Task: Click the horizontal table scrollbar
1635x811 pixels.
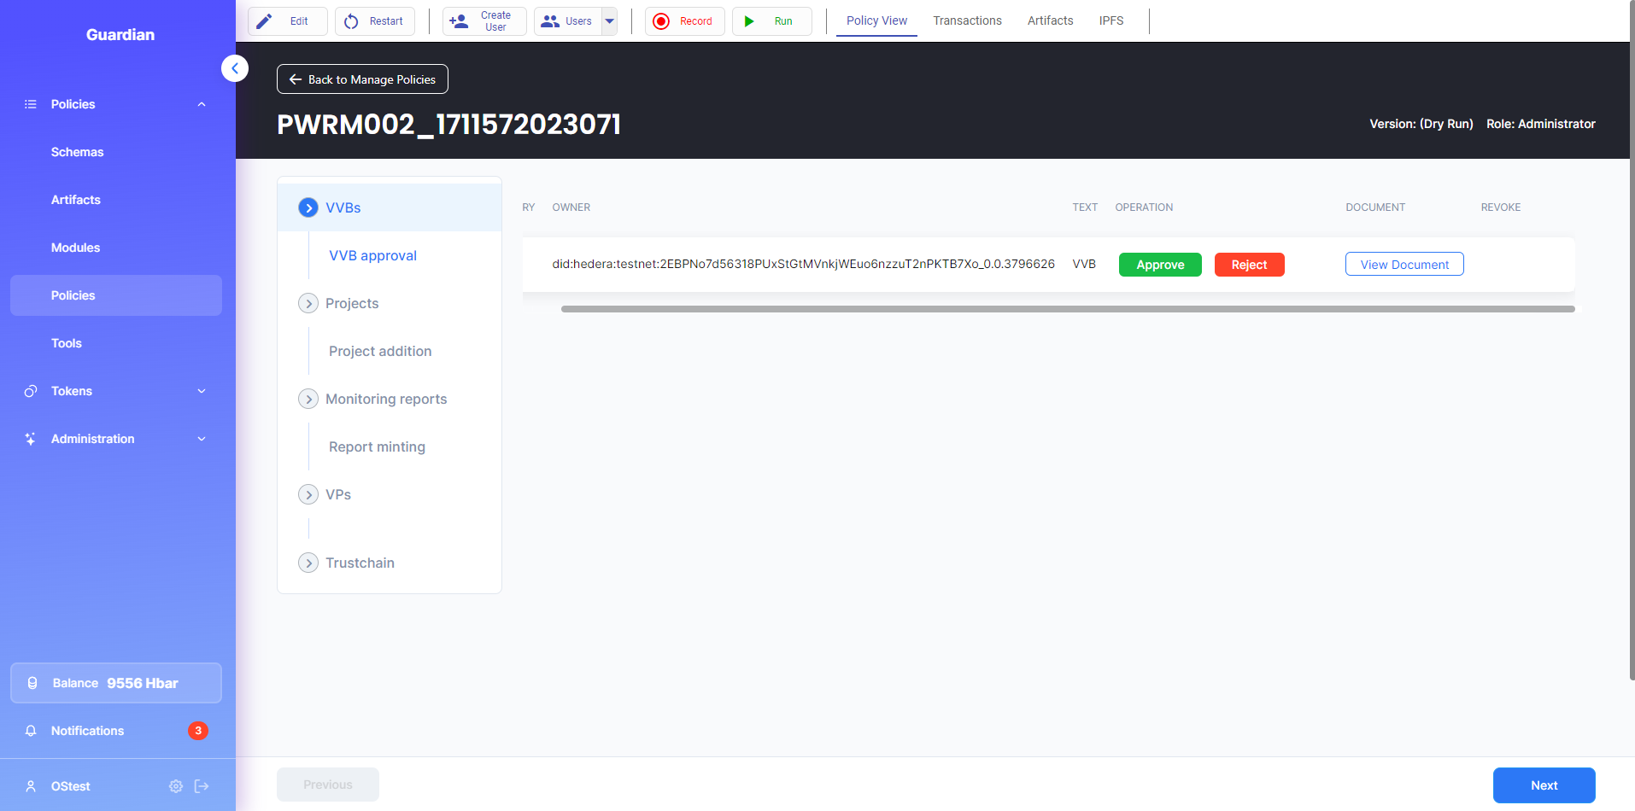Action: [x=1067, y=309]
